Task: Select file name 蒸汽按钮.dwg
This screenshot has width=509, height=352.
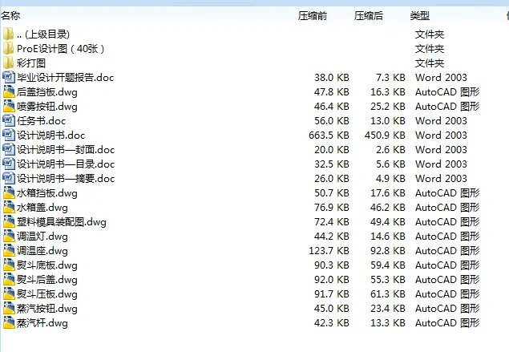Action: pos(47,309)
